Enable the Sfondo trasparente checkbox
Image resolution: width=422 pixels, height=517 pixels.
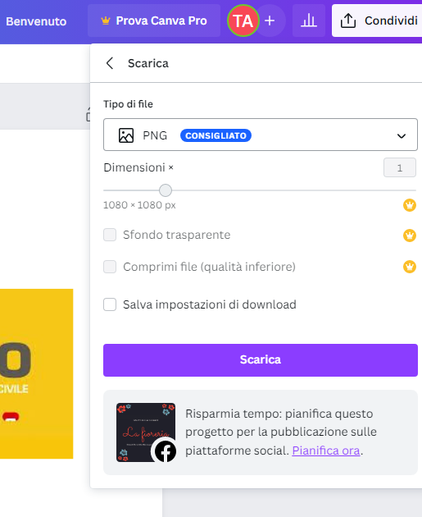[110, 235]
